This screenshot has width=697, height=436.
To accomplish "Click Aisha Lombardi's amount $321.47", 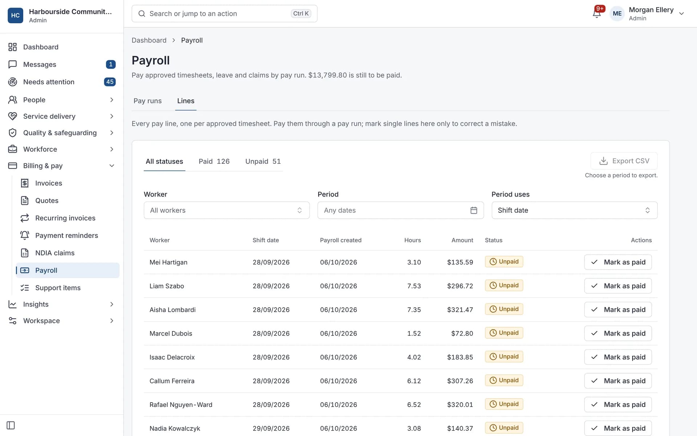I will click(x=460, y=310).
